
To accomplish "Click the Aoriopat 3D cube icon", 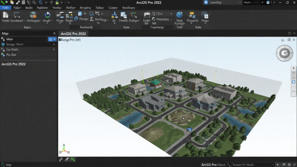I will click(x=33, y=15).
